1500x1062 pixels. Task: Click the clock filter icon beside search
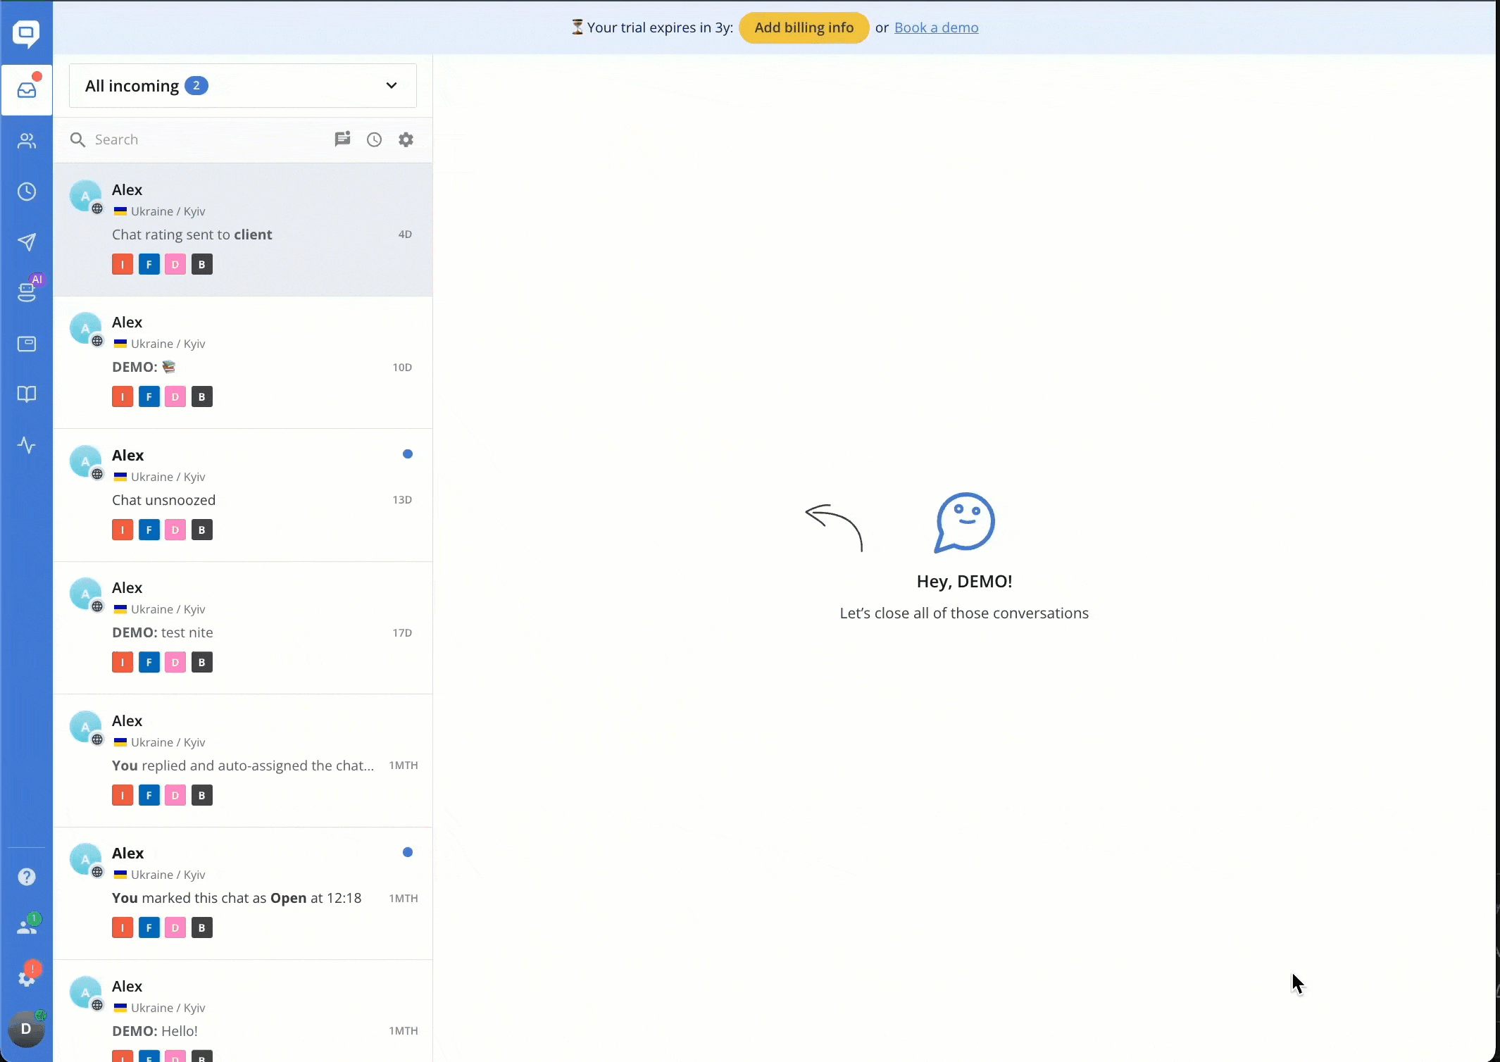374,139
